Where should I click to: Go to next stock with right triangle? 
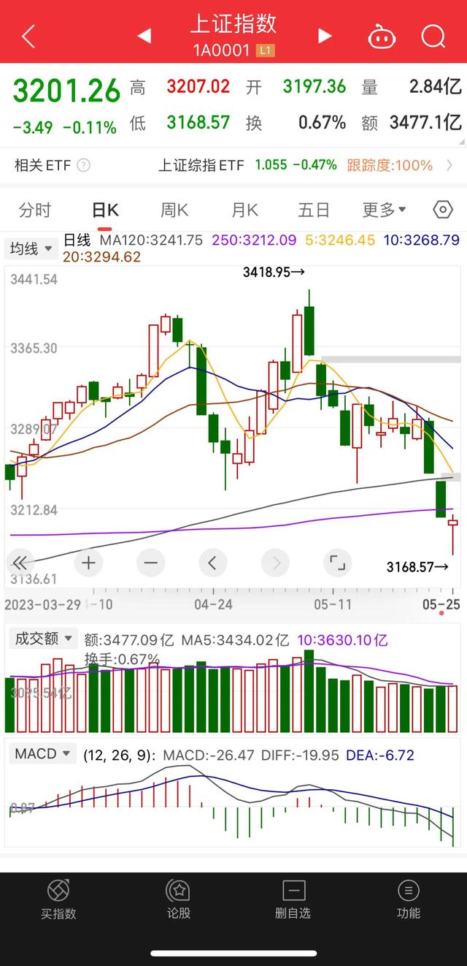click(x=325, y=36)
